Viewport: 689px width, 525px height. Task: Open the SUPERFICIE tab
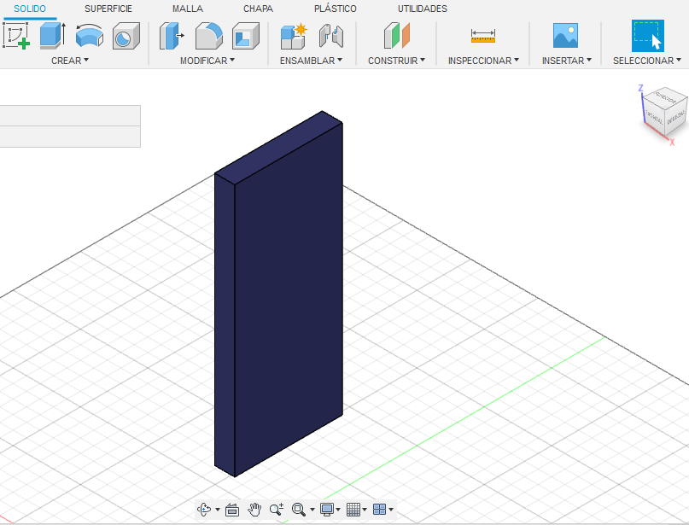(x=108, y=9)
